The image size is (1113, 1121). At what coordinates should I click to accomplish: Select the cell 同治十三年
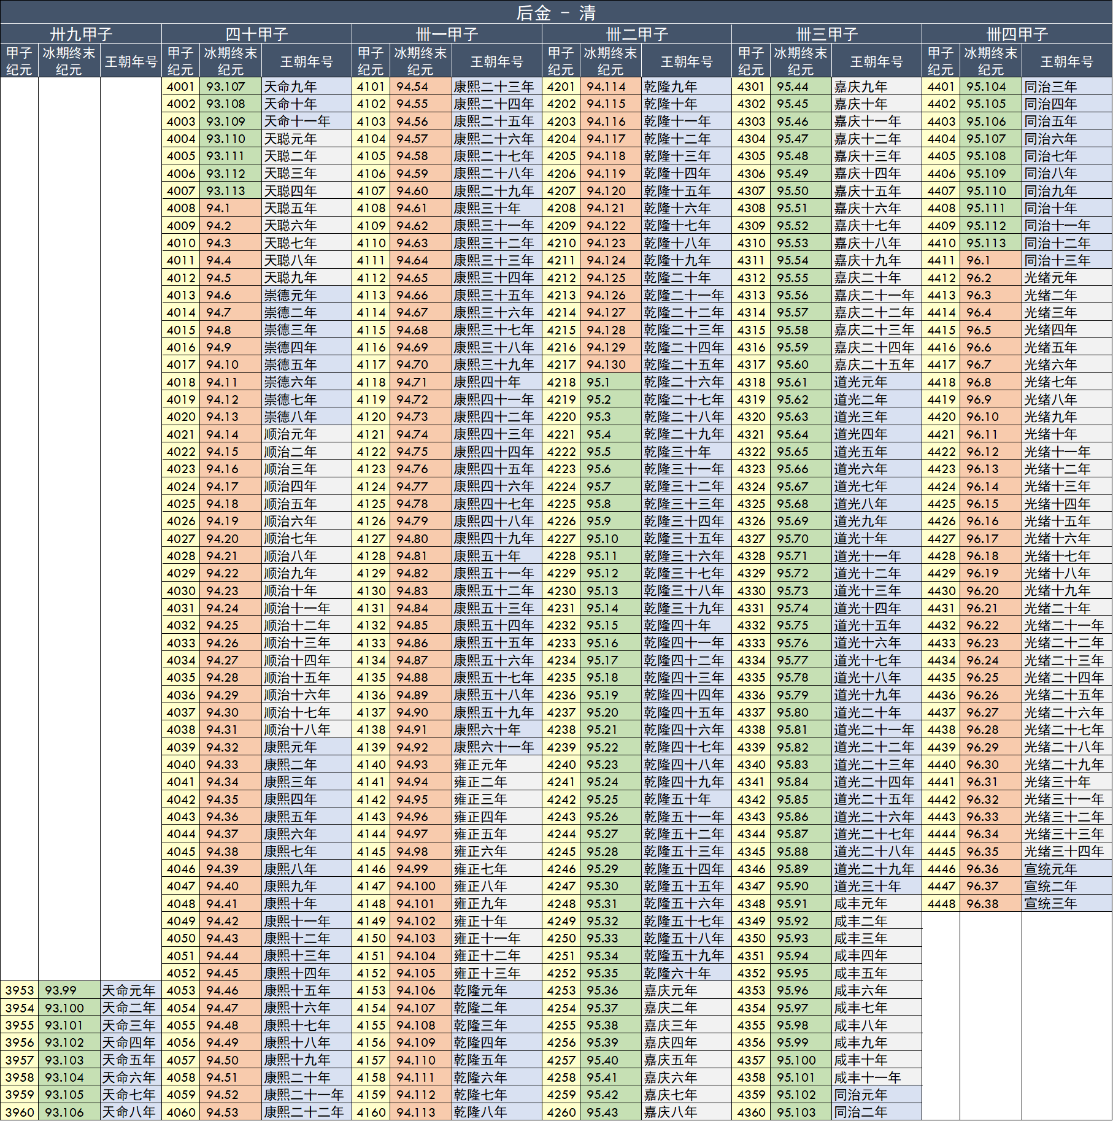pyautogui.click(x=1067, y=260)
